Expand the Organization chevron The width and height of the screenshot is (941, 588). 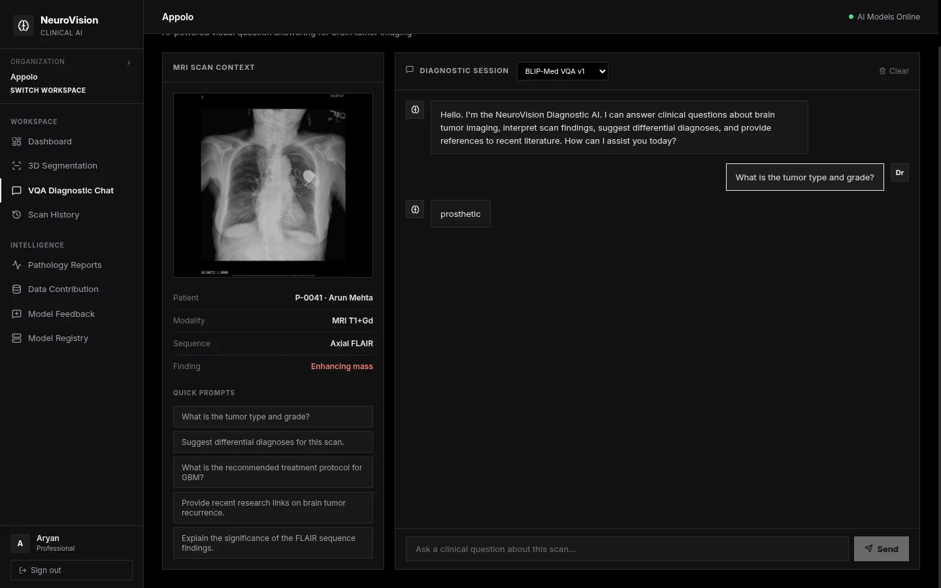pyautogui.click(x=129, y=63)
